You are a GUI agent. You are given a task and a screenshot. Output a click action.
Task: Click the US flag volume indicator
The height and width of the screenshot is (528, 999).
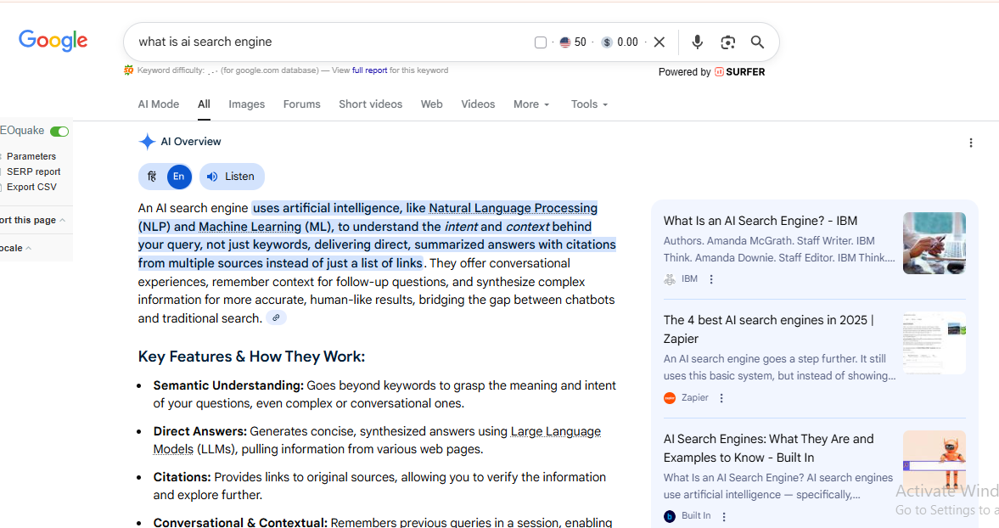click(565, 42)
